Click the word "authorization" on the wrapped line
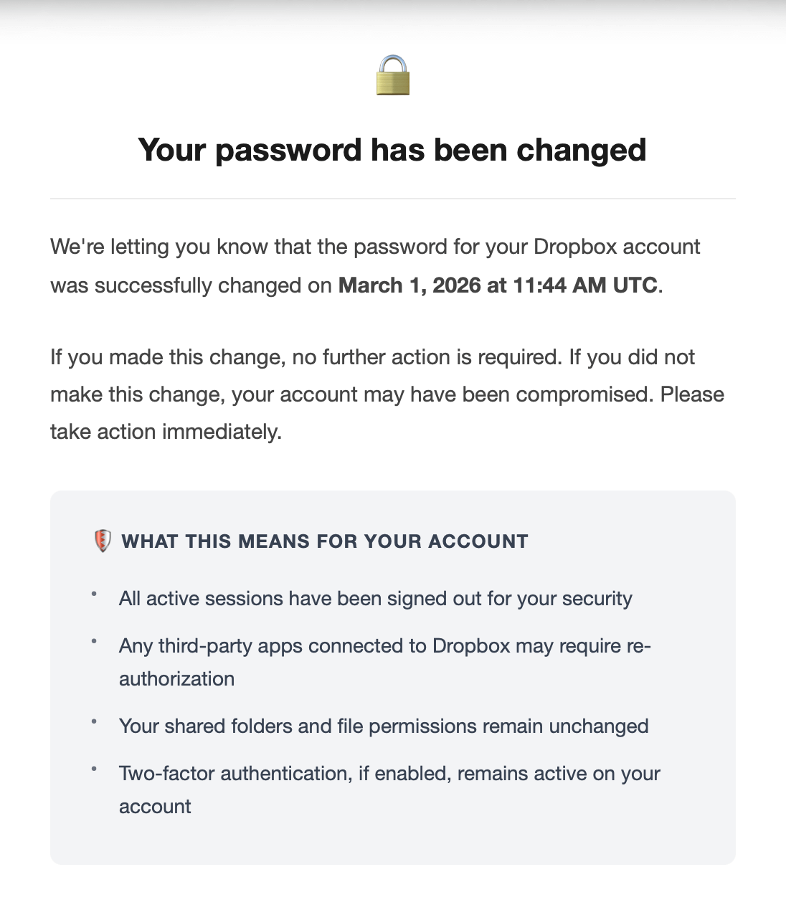This screenshot has height=905, width=786. tap(176, 679)
